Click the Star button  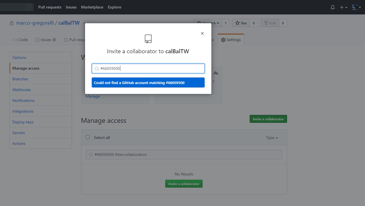tap(241, 23)
